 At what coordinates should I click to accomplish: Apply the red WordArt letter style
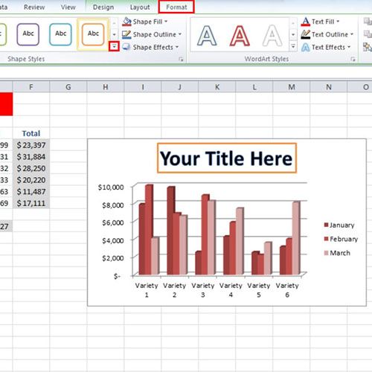(240, 36)
